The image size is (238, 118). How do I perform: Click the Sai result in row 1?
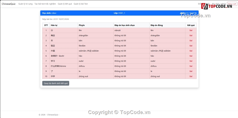(x=191, y=30)
